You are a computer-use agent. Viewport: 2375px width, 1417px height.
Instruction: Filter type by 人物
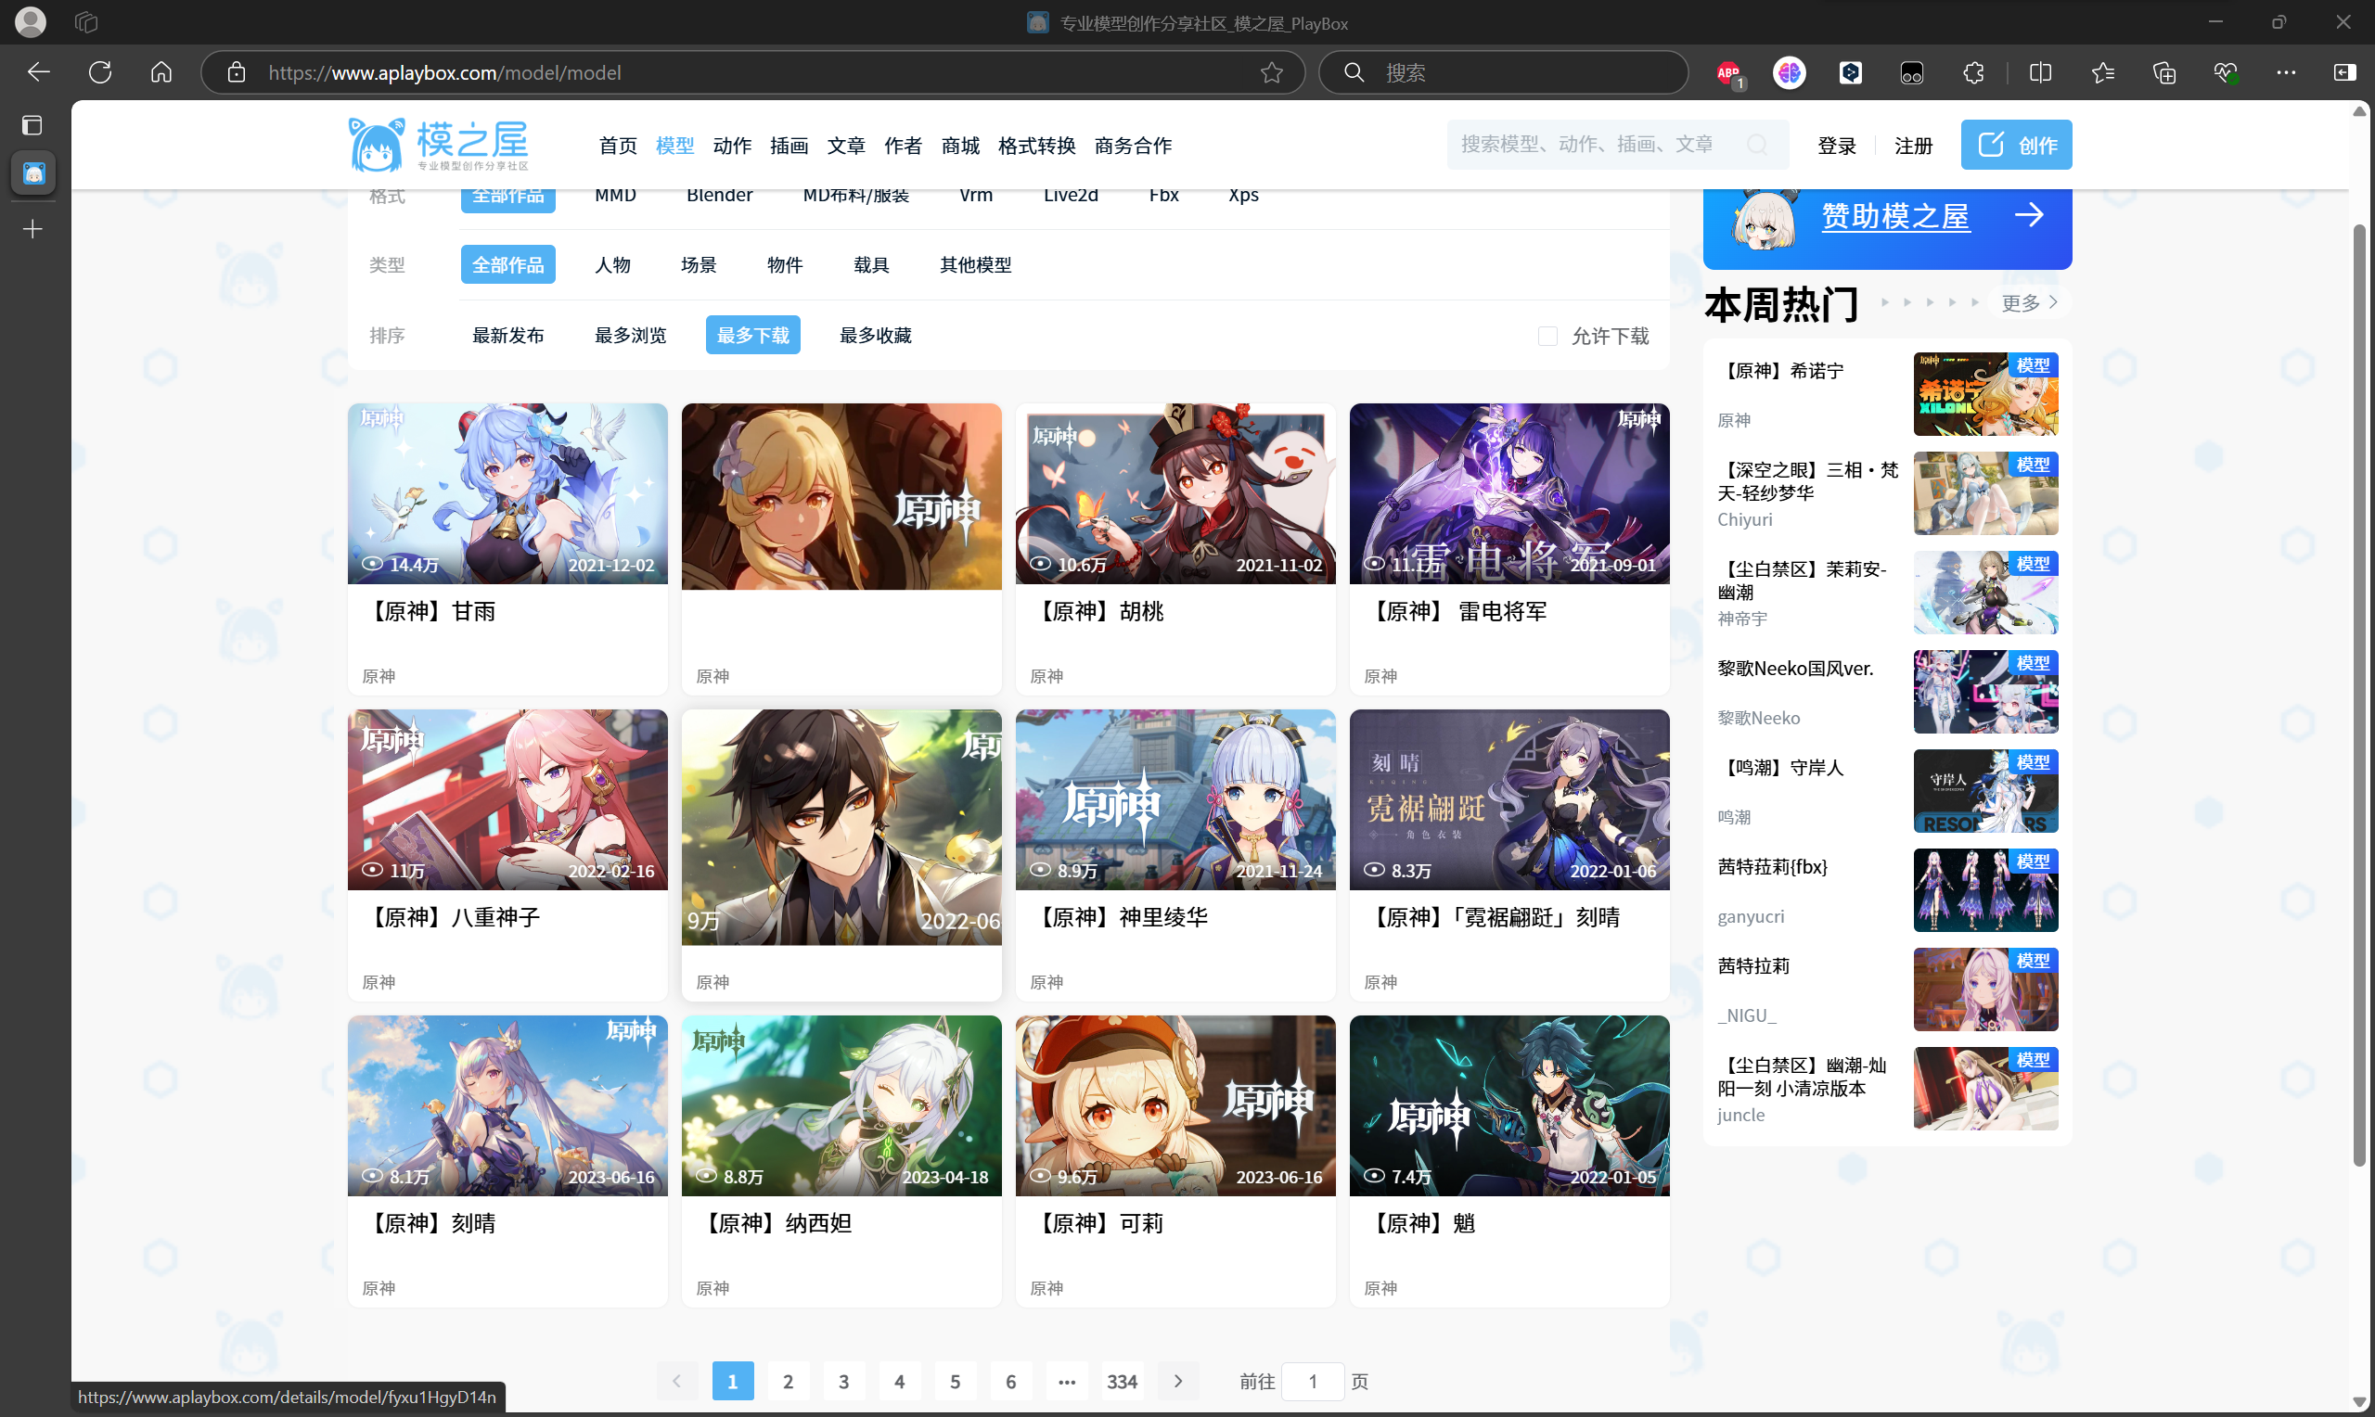(x=612, y=264)
